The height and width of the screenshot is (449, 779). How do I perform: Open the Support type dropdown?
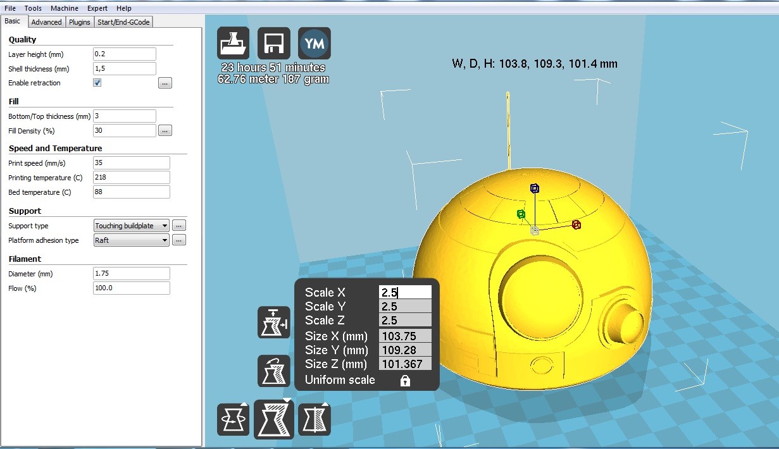(x=131, y=225)
